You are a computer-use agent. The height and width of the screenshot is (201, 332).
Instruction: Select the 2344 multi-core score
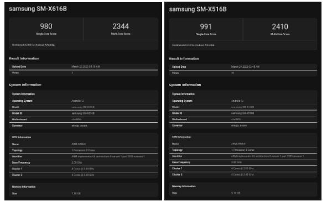121,26
